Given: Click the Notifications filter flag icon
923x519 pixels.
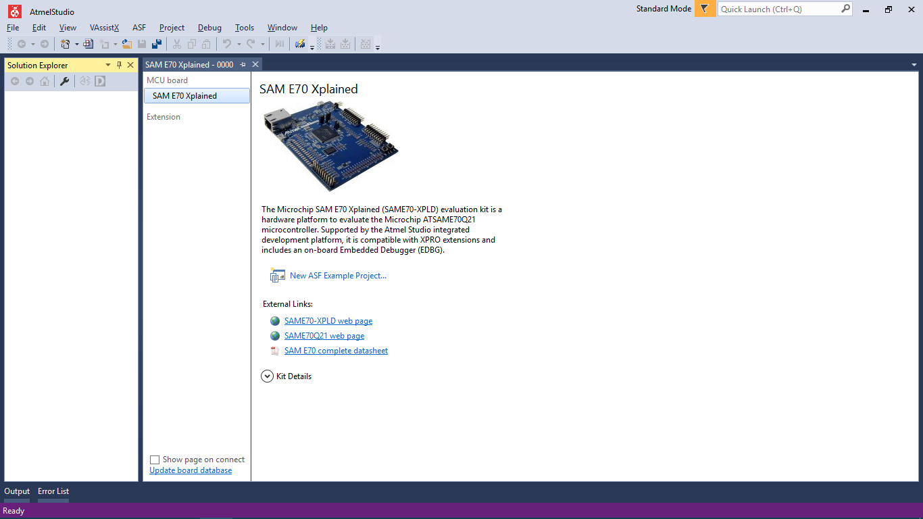Looking at the screenshot, I should point(705,9).
